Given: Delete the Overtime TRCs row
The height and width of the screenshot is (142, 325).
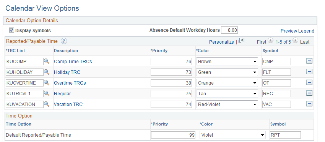Looking at the screenshot, I should point(309,83).
